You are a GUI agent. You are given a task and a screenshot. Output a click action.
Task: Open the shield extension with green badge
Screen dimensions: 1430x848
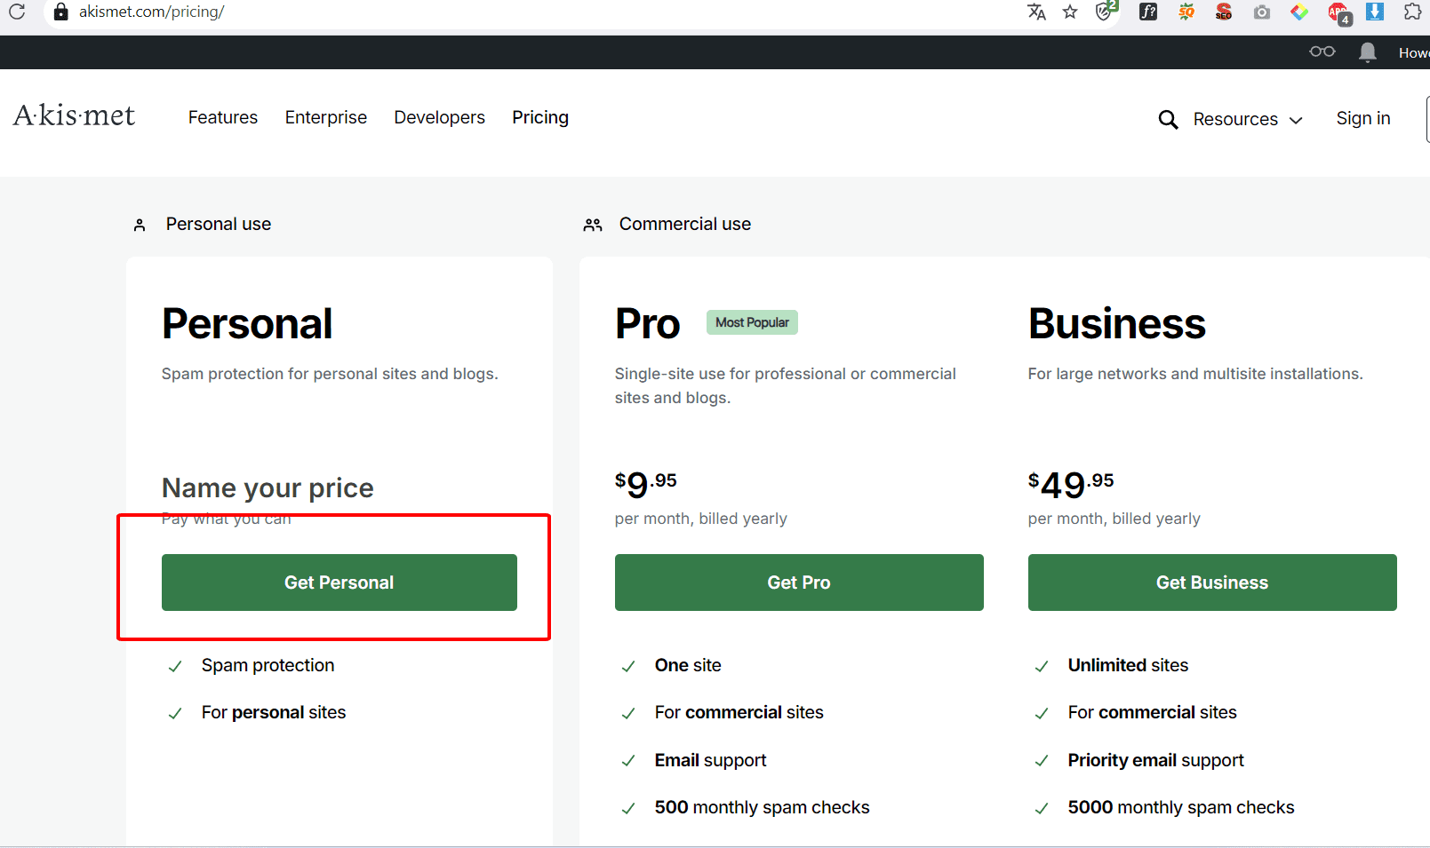pyautogui.click(x=1106, y=11)
